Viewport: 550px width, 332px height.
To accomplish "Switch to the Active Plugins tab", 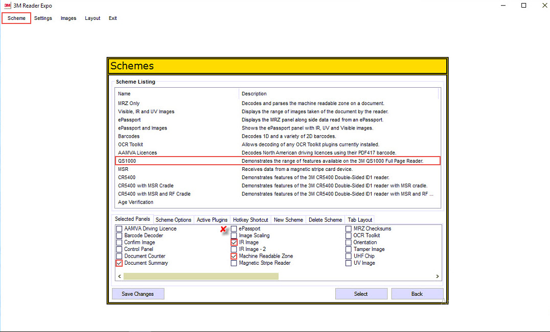I will pos(212,219).
